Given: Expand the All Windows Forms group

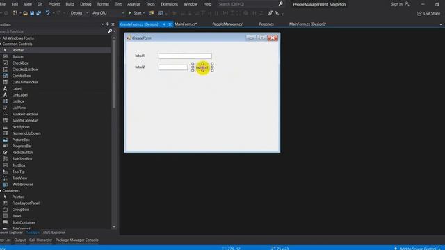Looking at the screenshot, I should (17, 38).
